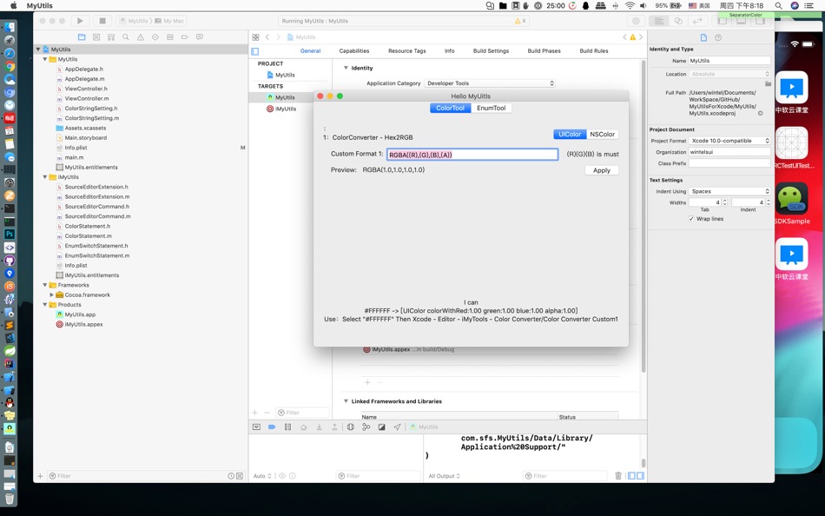This screenshot has width=825, height=516.
Task: Collapse the MyUtils project root in navigator
Action: click(x=38, y=50)
